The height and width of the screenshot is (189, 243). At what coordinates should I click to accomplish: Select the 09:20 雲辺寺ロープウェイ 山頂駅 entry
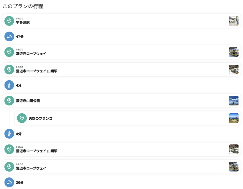pos(122,149)
